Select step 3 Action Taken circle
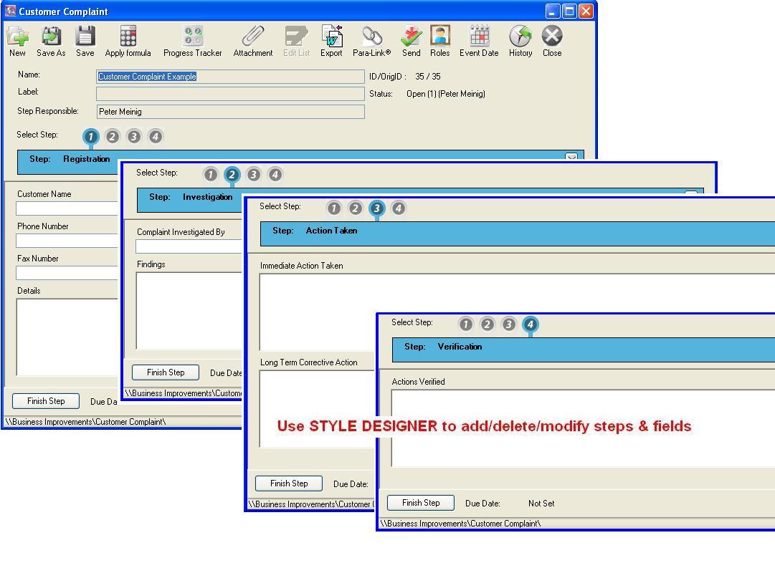This screenshot has height=563, width=775. point(378,208)
